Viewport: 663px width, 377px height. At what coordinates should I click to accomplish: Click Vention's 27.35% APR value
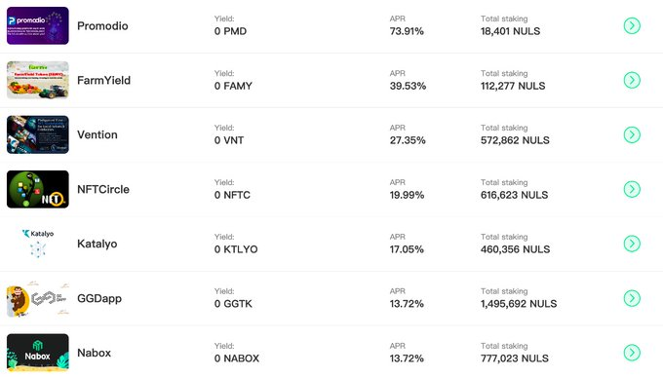(x=408, y=140)
